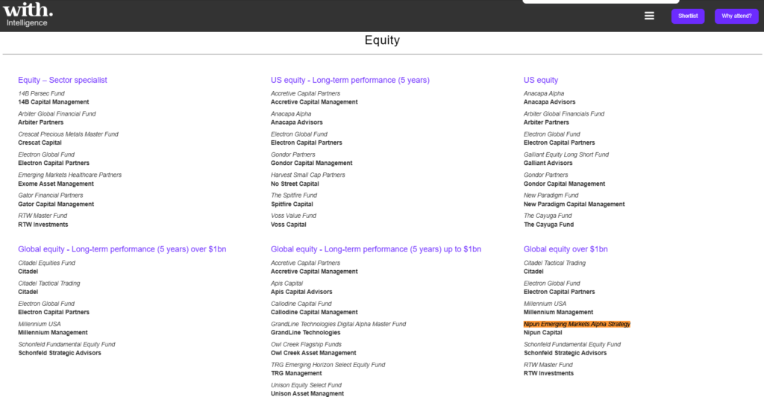
Task: Click the Equity section title
Action: click(x=382, y=40)
